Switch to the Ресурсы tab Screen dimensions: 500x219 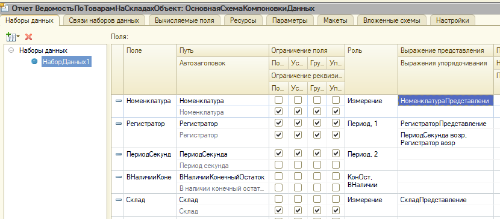tap(243, 20)
